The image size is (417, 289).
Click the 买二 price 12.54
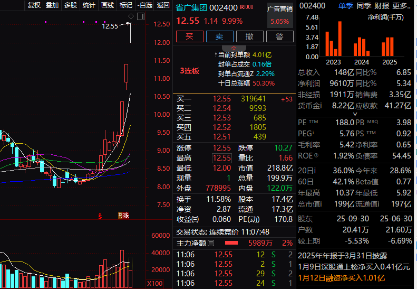click(x=222, y=108)
